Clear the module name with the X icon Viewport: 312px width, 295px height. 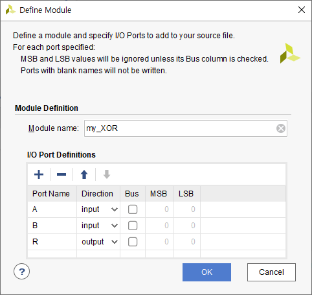(281, 128)
